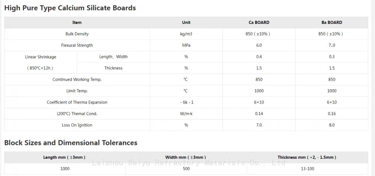
Task: Select the Thickness mm (+2, -1.5mm) header
Action: [x=307, y=157]
